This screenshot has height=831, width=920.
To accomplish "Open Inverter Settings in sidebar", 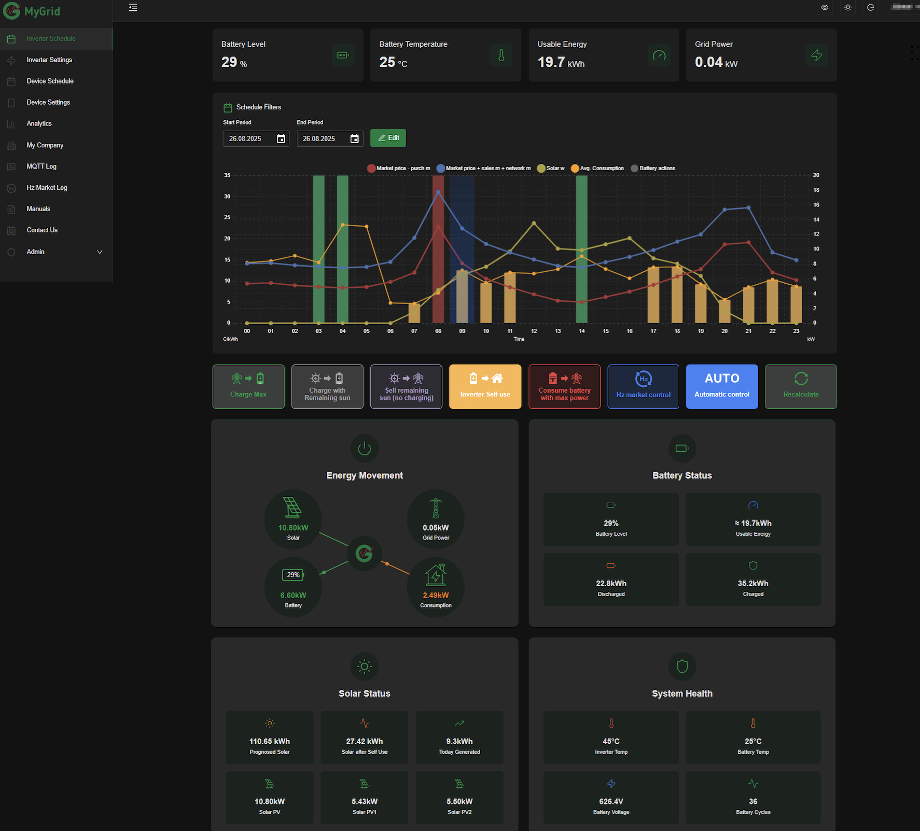I will pyautogui.click(x=49, y=60).
